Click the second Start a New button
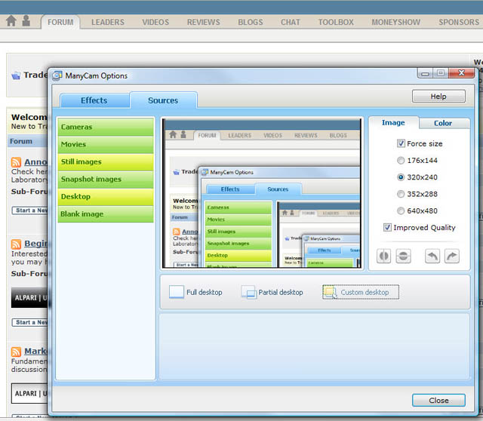Viewport: 483px width, 421px height. pos(29,322)
